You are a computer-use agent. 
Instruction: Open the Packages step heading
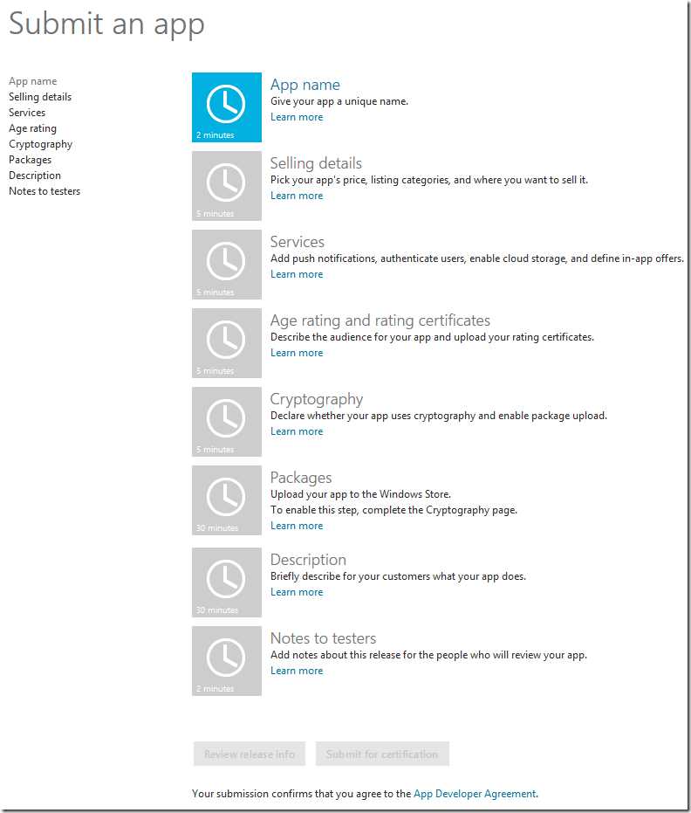pos(301,478)
